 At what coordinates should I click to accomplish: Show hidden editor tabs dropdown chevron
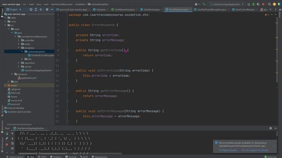[x=270, y=9]
